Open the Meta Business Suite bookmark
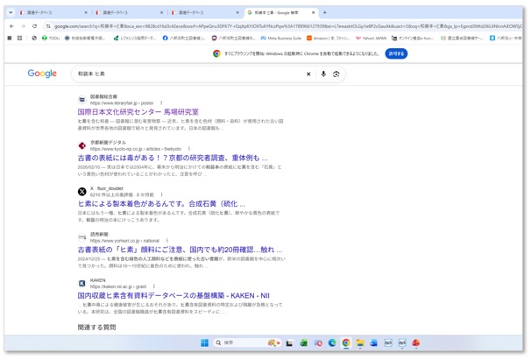The width and height of the screenshot is (531, 360). point(281,39)
